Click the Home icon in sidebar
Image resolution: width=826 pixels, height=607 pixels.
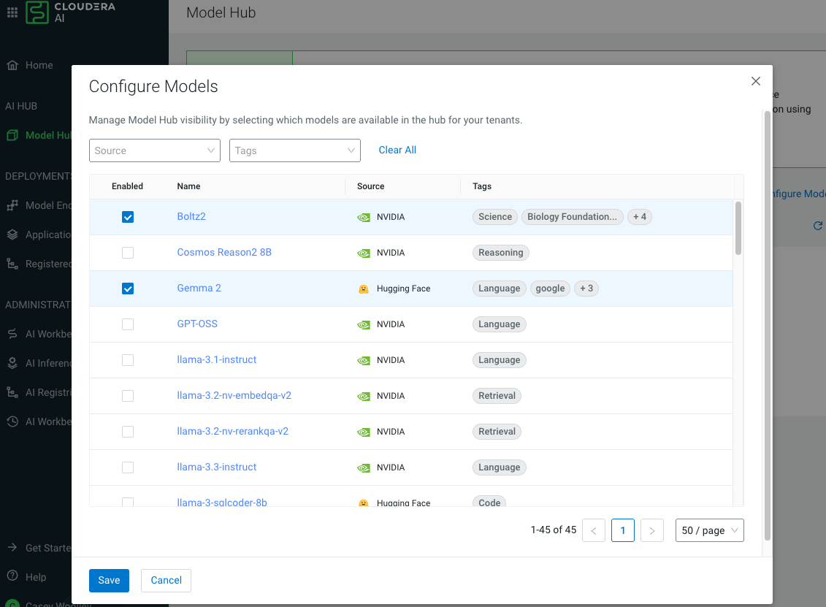[x=12, y=65]
